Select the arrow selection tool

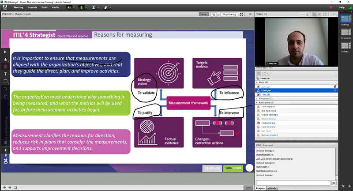coord(5,52)
